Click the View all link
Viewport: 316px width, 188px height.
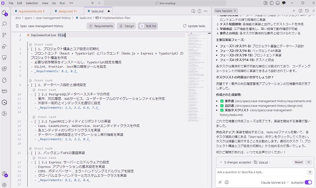(263, 162)
